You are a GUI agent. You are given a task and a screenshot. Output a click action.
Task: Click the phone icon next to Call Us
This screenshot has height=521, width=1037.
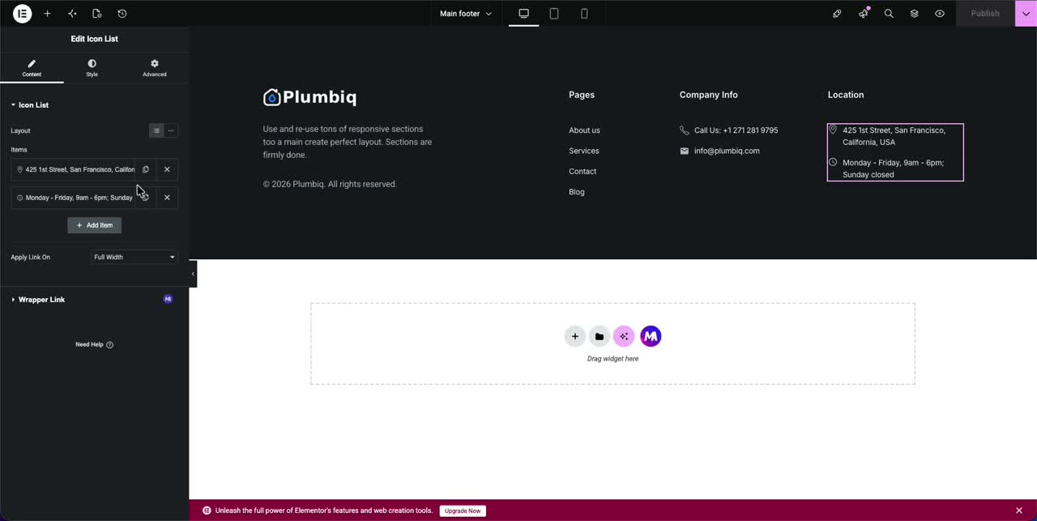pos(685,130)
